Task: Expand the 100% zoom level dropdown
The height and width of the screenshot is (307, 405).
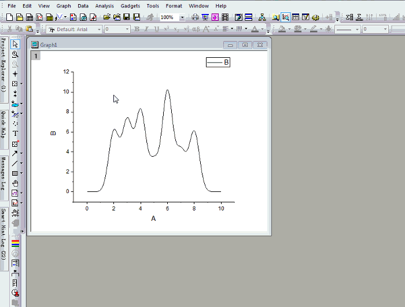Action: [x=183, y=17]
